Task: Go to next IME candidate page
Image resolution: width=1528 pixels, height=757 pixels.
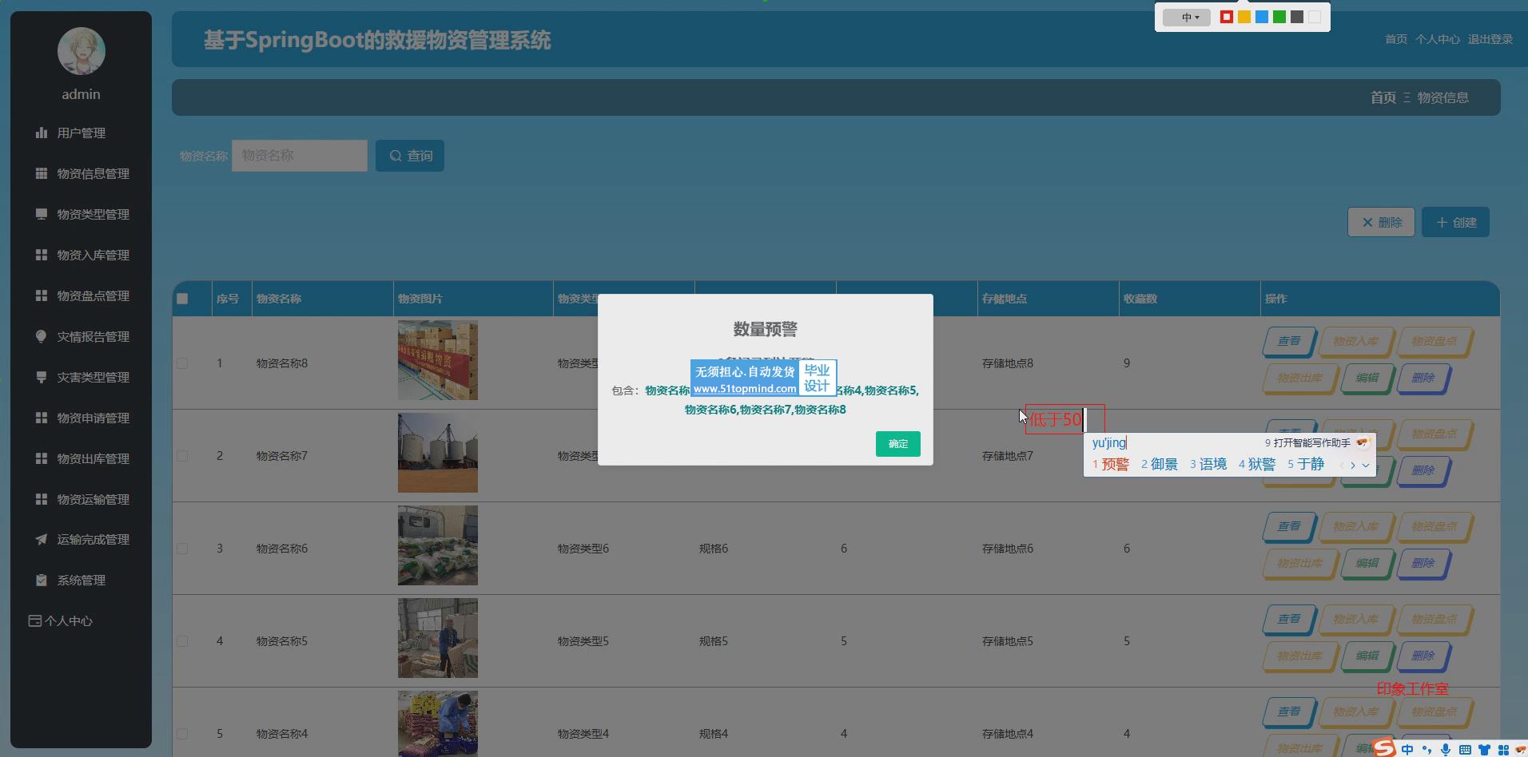Action: coord(1352,465)
